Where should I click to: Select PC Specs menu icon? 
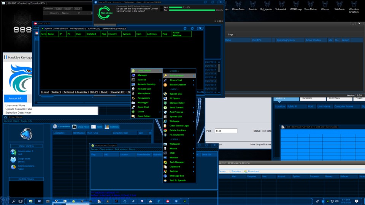pos(165,98)
